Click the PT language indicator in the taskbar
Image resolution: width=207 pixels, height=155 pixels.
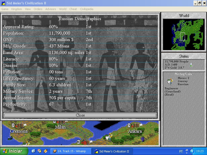click(181, 151)
